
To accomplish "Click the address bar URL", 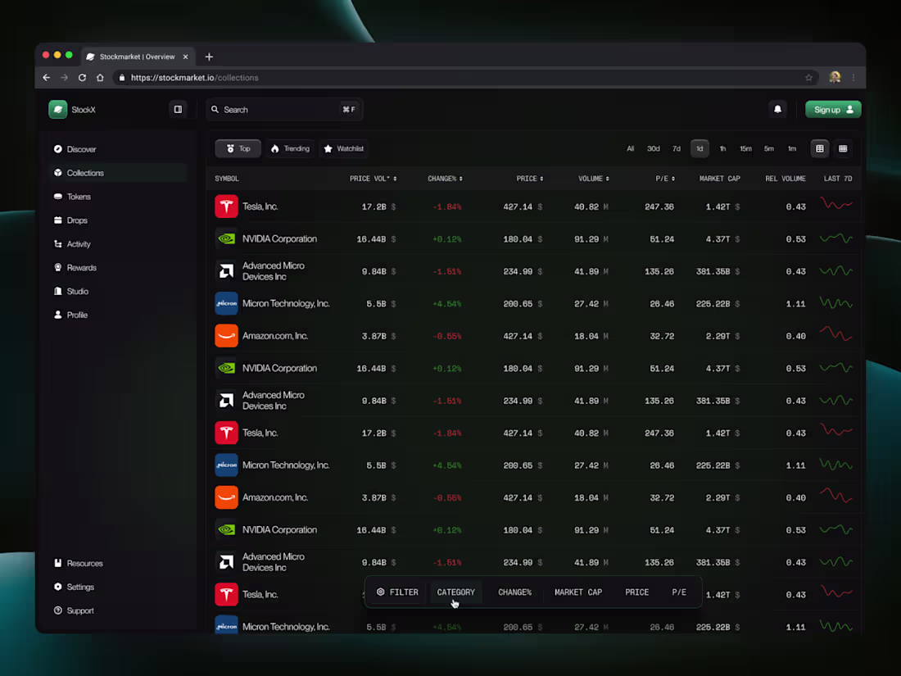I will tap(194, 78).
